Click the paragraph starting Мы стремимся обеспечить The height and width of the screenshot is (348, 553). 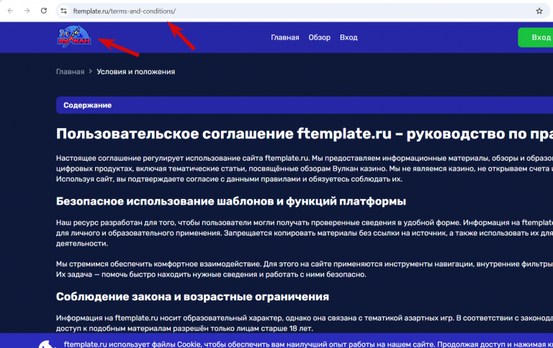tap(305, 269)
